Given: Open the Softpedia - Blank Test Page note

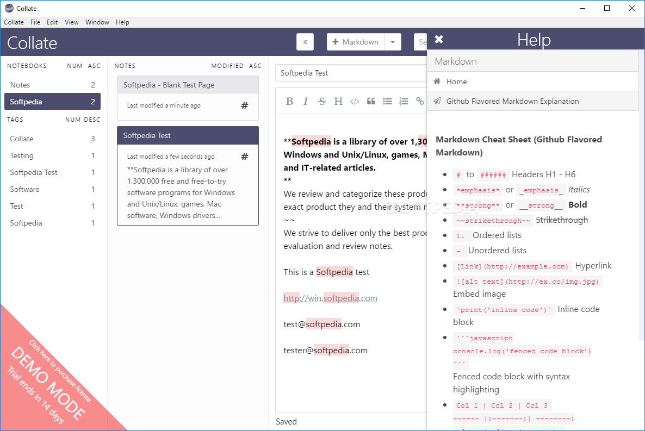Looking at the screenshot, I should click(188, 98).
